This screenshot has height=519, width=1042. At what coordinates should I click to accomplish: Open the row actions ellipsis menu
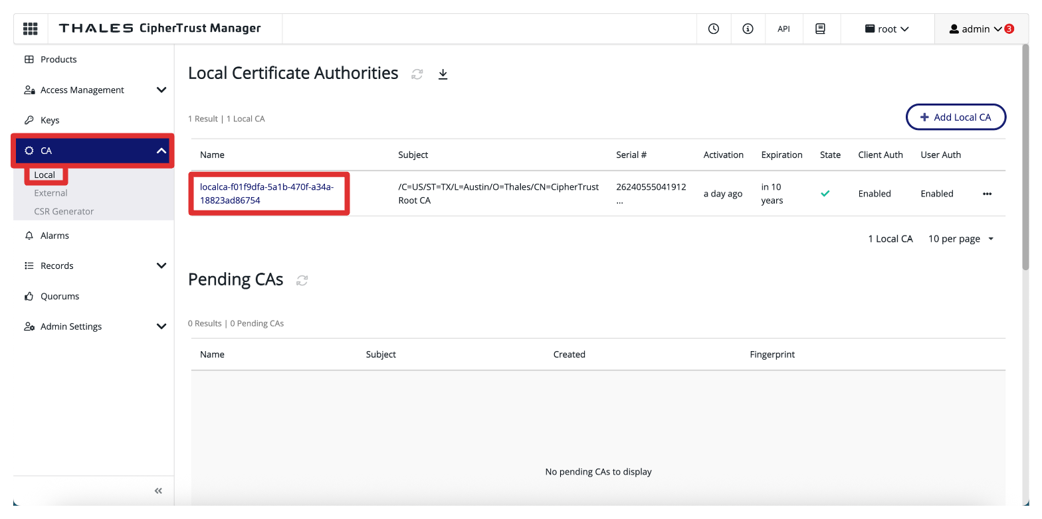click(987, 194)
